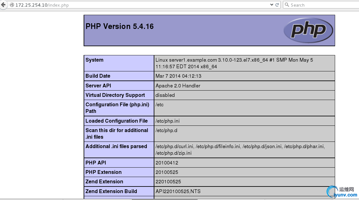Select the '/etc/php.d' value
The height and width of the screenshot is (200, 359).
click(166, 131)
